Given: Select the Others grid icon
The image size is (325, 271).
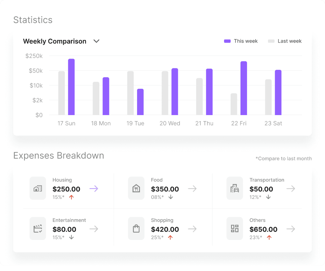Looking at the screenshot, I should [235, 228].
